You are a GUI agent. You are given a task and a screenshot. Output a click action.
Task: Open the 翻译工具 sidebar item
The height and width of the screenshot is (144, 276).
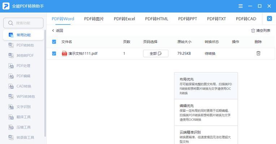pyautogui.click(x=23, y=117)
